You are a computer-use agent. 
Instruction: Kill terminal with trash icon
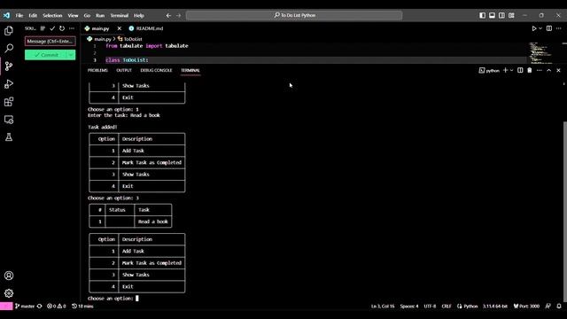pos(530,70)
